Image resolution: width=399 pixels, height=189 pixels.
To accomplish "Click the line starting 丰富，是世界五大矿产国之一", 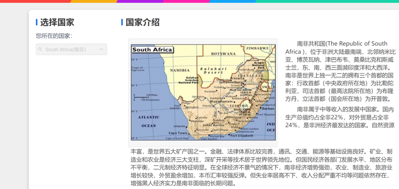I will point(261,152).
